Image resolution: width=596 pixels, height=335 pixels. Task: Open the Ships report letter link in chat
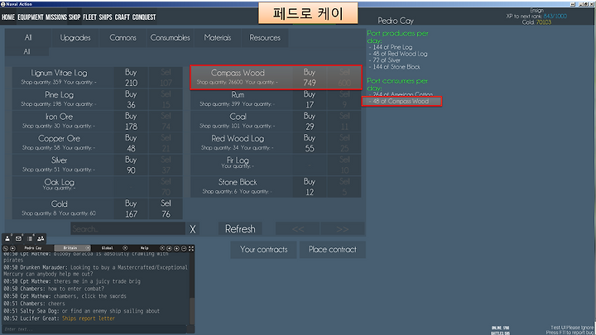[x=89, y=318]
